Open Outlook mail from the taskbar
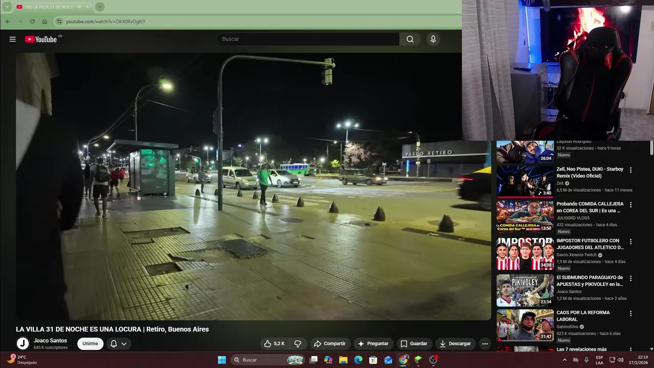Viewport: 654px width, 368px height. coord(388,360)
